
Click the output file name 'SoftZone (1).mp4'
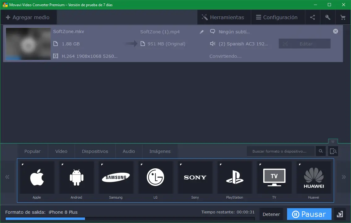coord(160,32)
